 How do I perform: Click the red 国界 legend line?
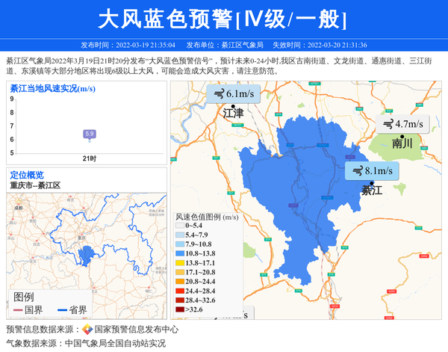tap(18, 310)
